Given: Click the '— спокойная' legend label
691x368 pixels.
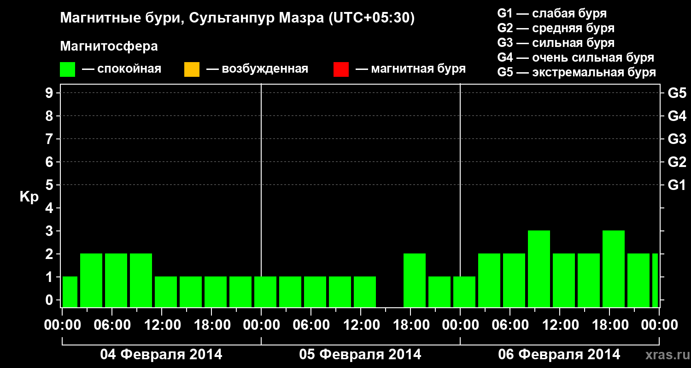Looking at the screenshot, I should (x=122, y=69).
